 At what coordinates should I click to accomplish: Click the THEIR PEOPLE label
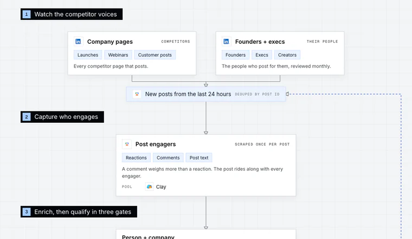click(322, 42)
